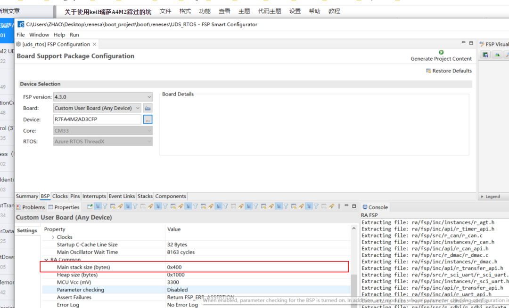
Task: Select the FSP Visualization view tab
Action: (x=494, y=44)
